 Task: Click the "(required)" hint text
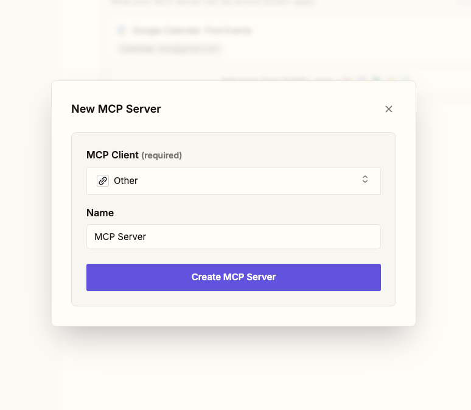click(161, 155)
